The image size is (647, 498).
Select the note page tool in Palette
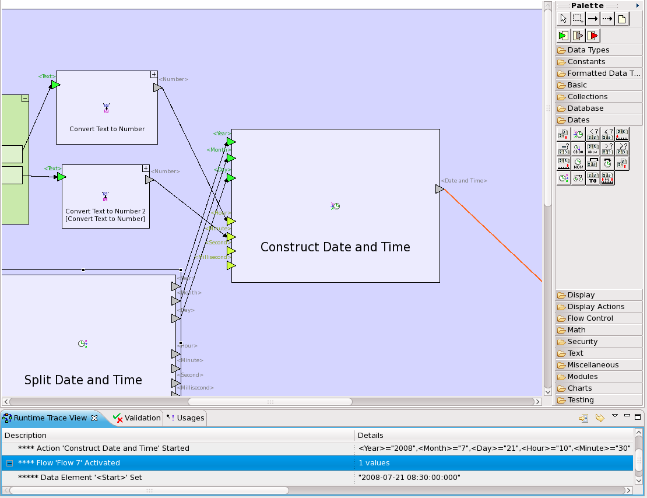(622, 19)
